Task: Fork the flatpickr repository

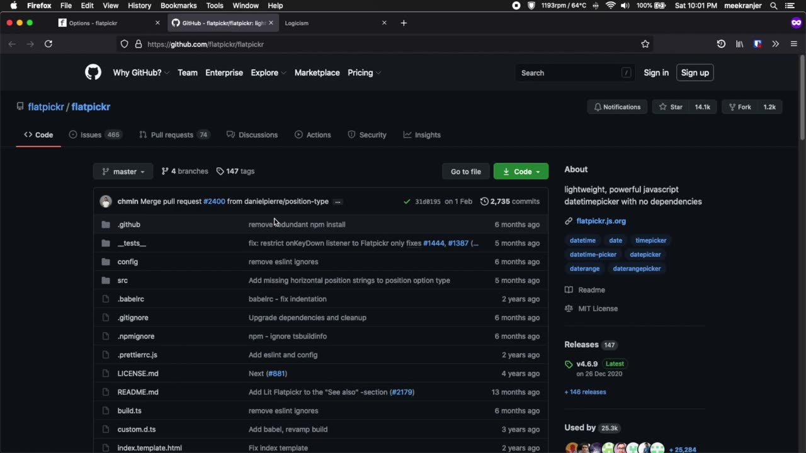Action: tap(740, 107)
